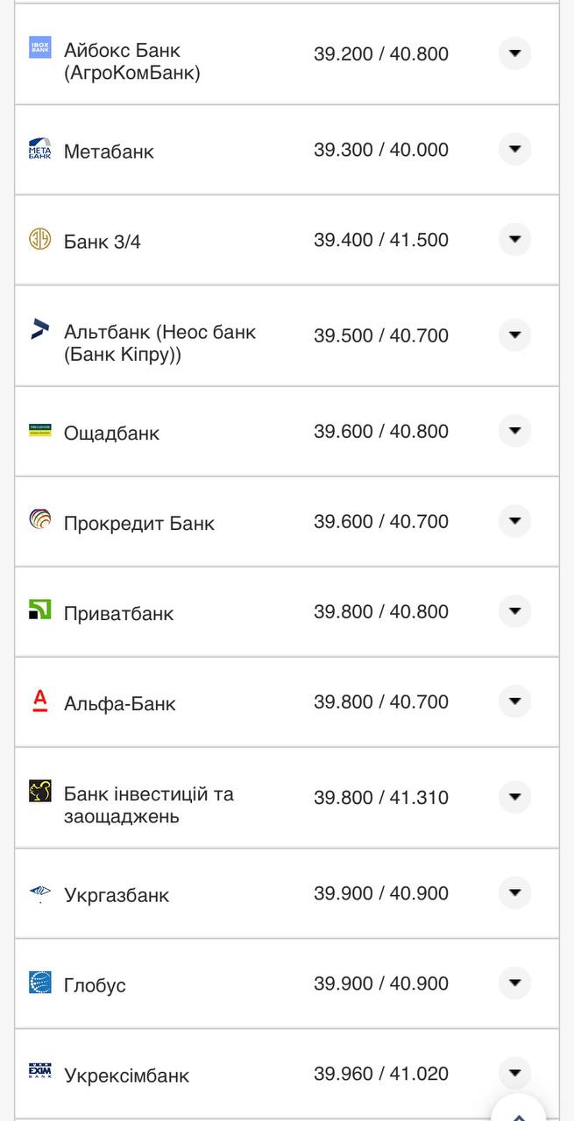Image resolution: width=574 pixels, height=1121 pixels.
Task: Click the gold Банк 3/4 emblem icon
Action: 40,239
